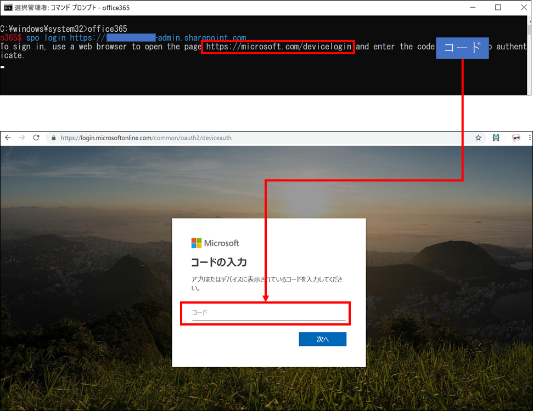Click the command prompt window icon
The image size is (533, 411).
[8, 8]
